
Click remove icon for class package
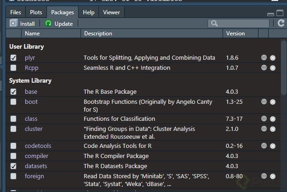[273, 119]
